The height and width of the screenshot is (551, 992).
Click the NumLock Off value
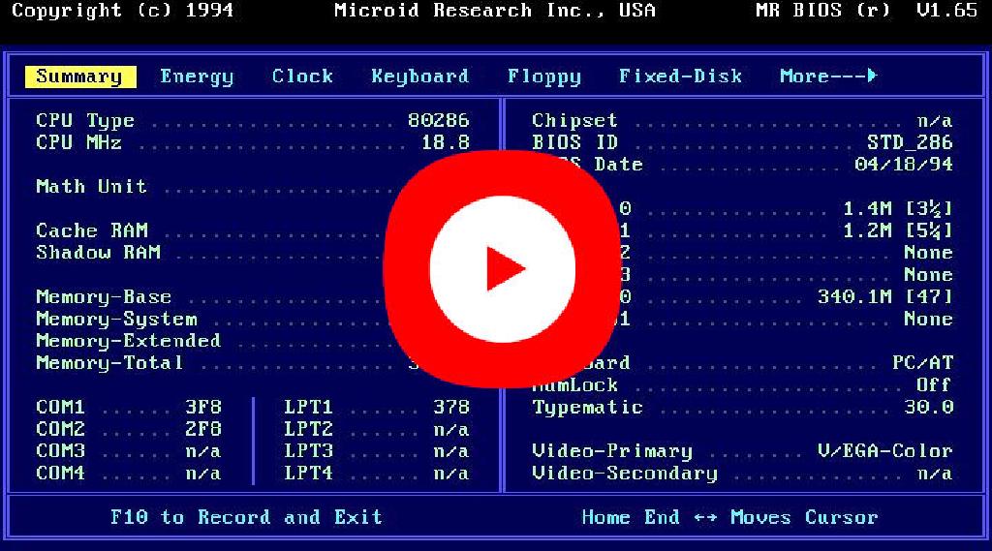(x=935, y=384)
